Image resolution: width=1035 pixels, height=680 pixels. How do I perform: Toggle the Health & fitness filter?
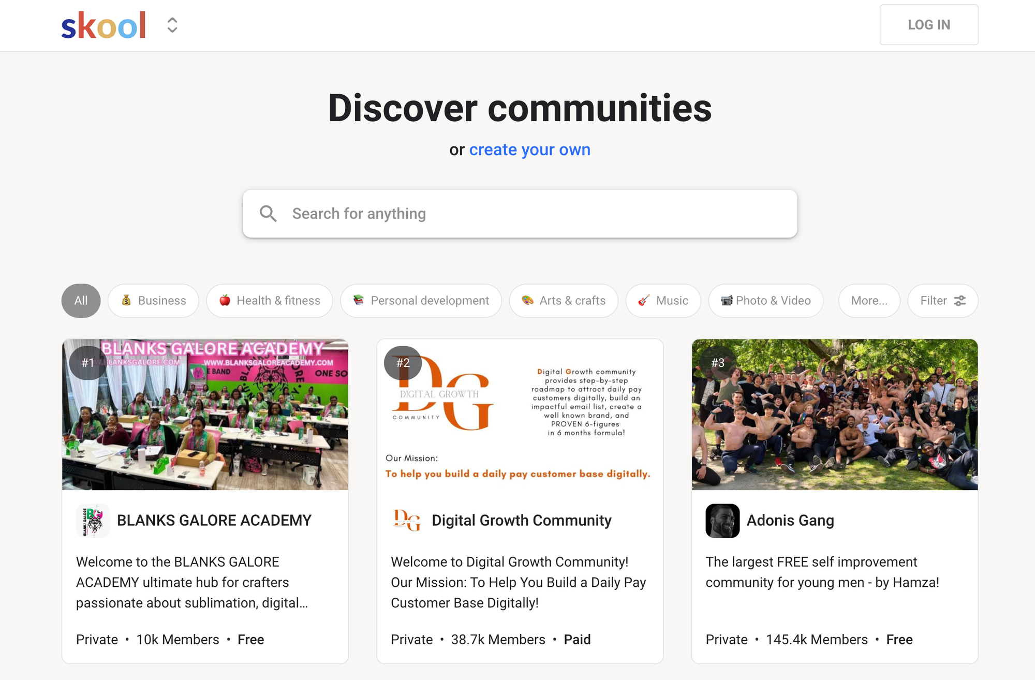click(270, 301)
